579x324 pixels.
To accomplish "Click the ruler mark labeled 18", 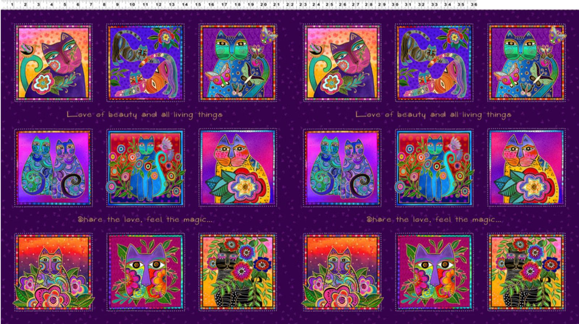I will [x=237, y=5].
